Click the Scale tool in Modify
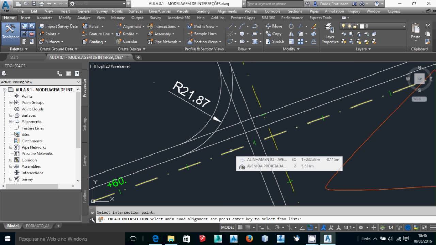436x245 pixels. pyautogui.click(x=291, y=42)
